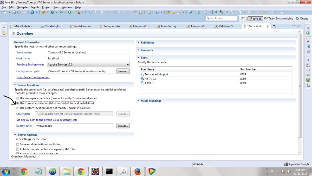The image size is (312, 176).
Task: Click the orange star new-server toolbar icon
Action: 43,12
